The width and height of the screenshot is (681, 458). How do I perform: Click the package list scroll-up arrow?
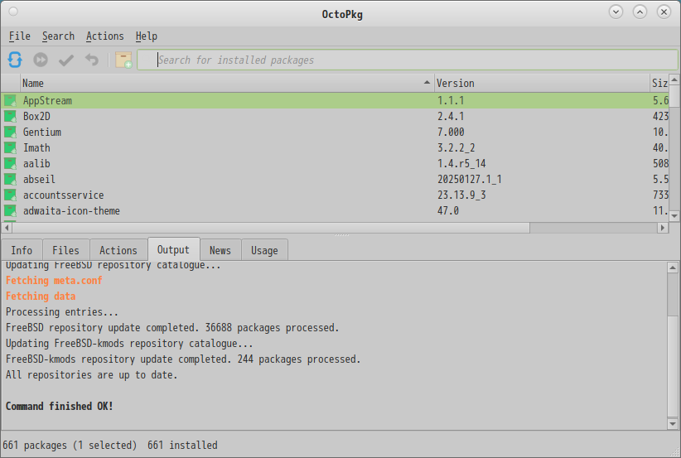point(674,80)
